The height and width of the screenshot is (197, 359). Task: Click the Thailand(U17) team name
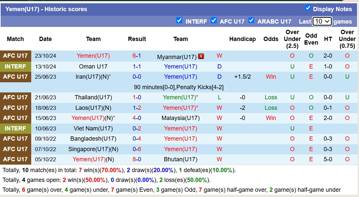tap(93, 97)
